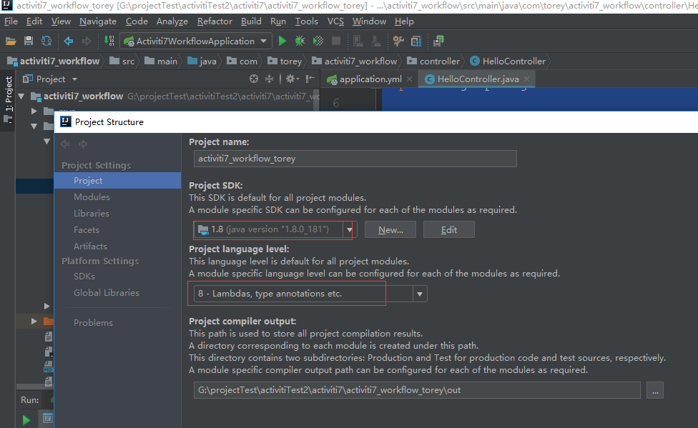This screenshot has height=428, width=698.
Task: Click the grey forward navigation arrow
Action: [87, 41]
